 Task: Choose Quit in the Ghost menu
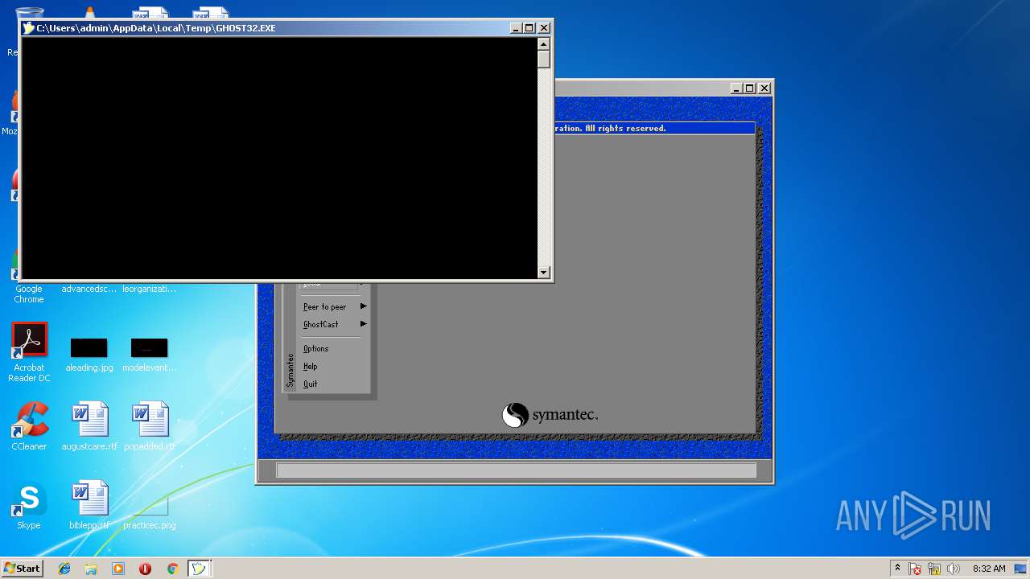click(x=310, y=384)
